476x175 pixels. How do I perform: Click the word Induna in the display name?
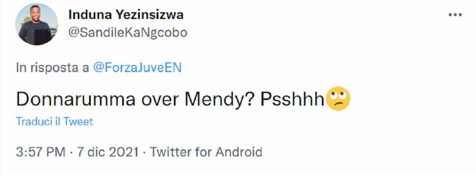(x=86, y=15)
